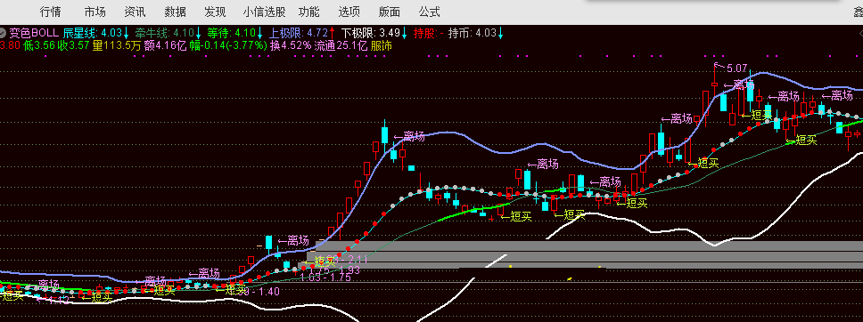Open the 发现 menu
The height and width of the screenshot is (322, 863).
click(215, 12)
